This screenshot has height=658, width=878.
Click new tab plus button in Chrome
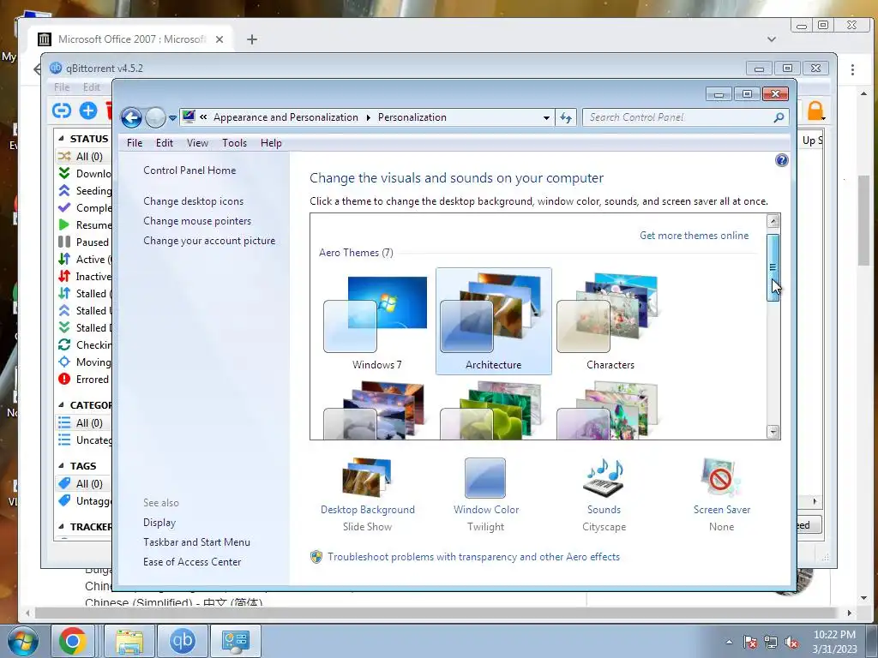(252, 39)
